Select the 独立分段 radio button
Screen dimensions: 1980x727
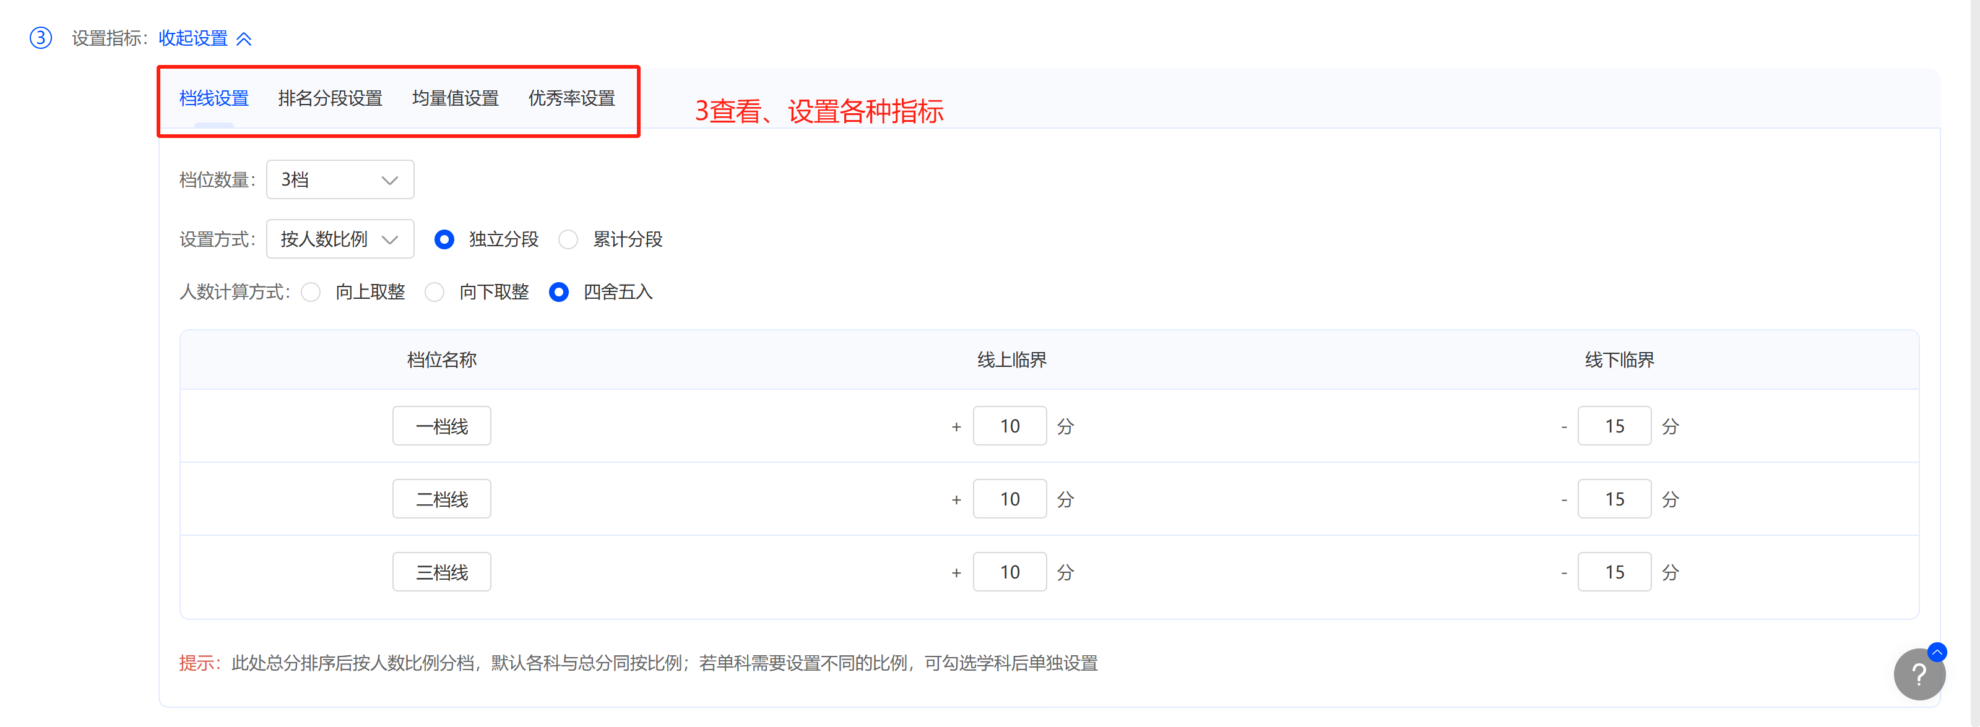pos(444,240)
